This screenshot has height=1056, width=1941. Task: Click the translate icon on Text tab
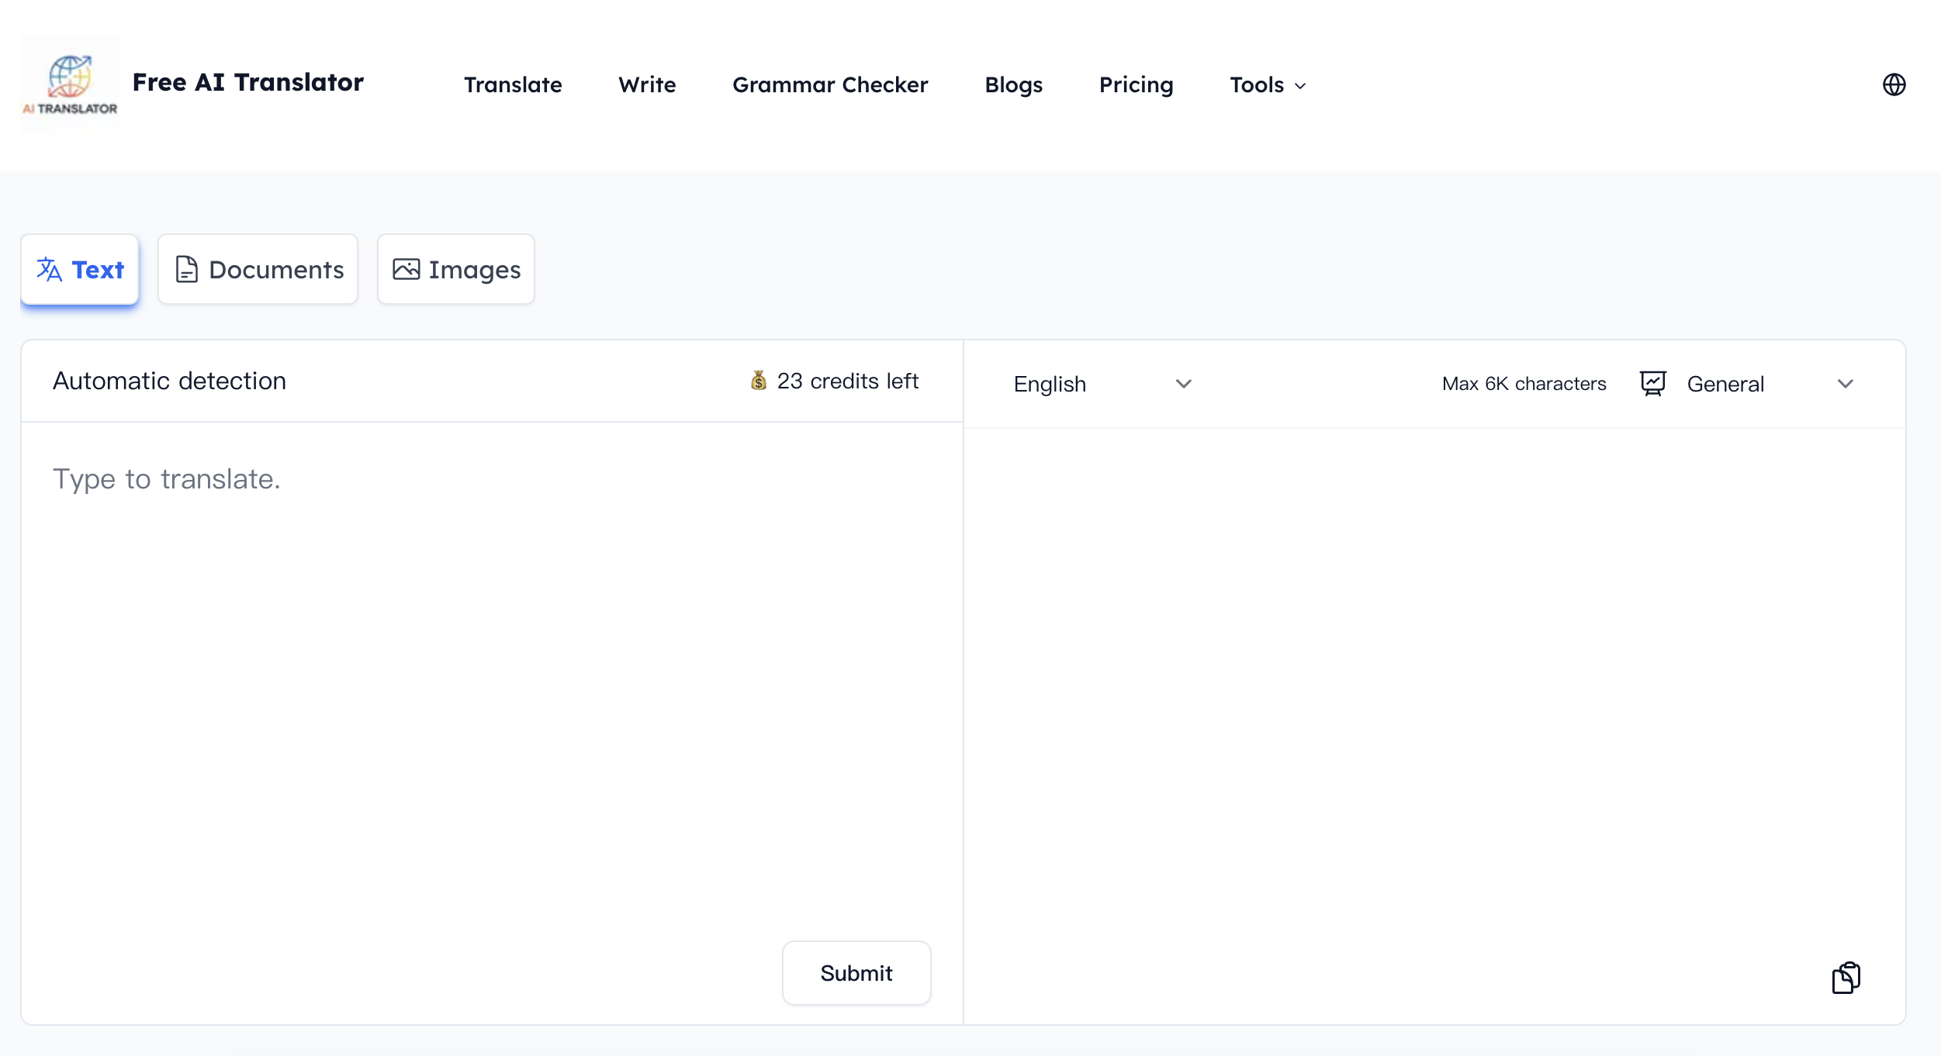pos(50,270)
